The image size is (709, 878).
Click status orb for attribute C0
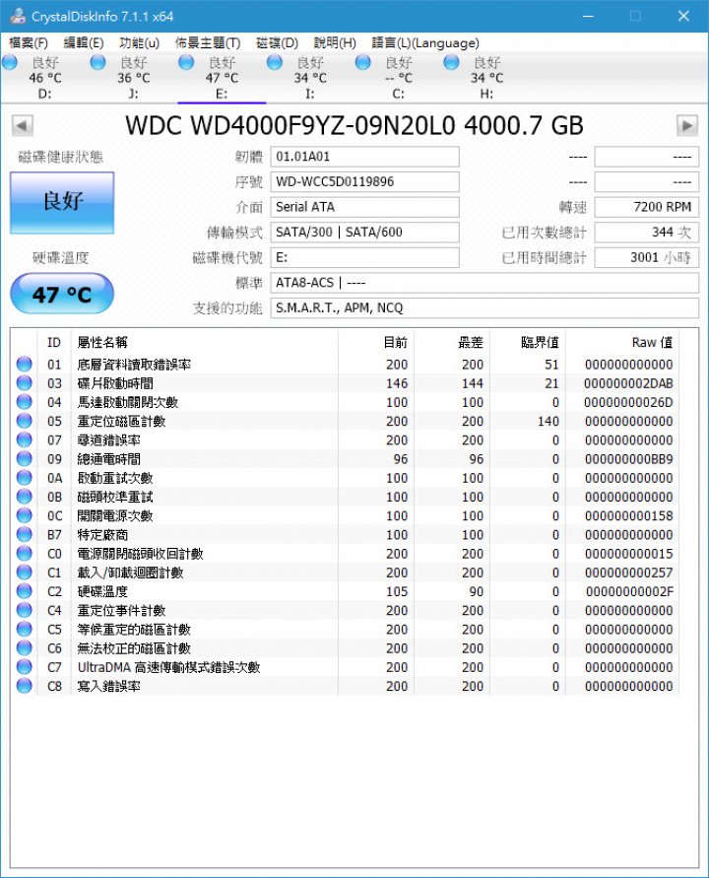tap(24, 553)
